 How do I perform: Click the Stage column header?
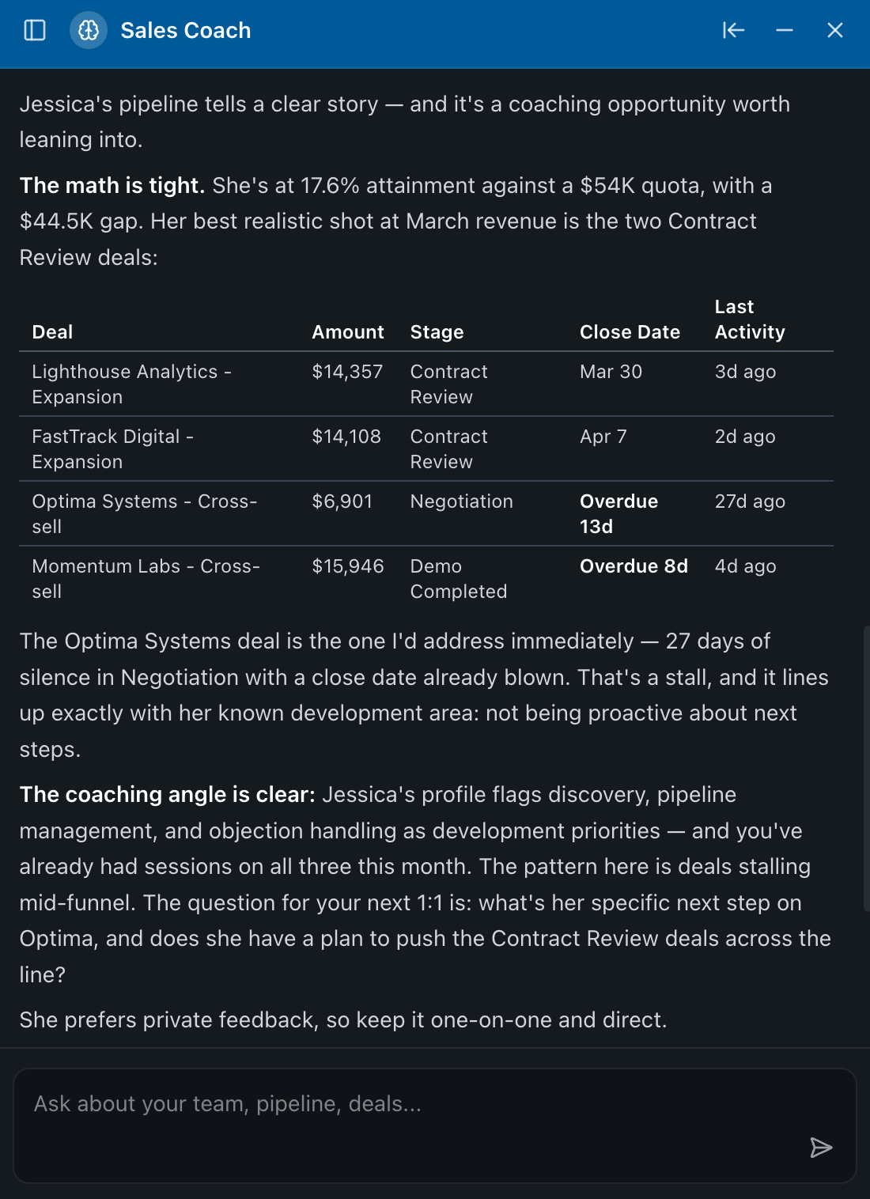(x=437, y=332)
